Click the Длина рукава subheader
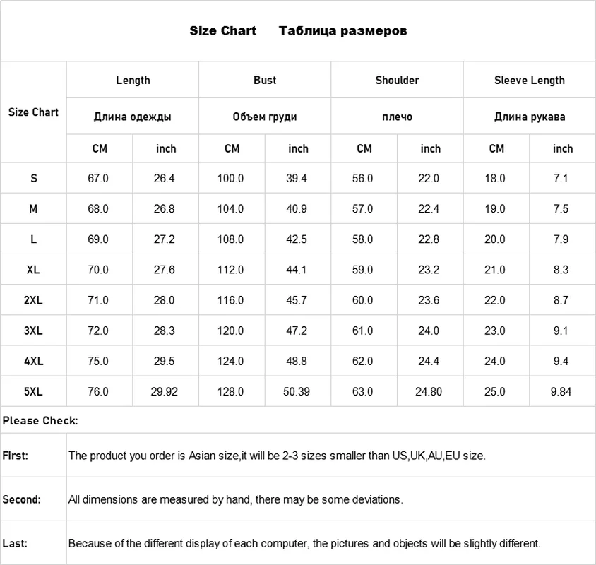This screenshot has width=596, height=565. 530,117
